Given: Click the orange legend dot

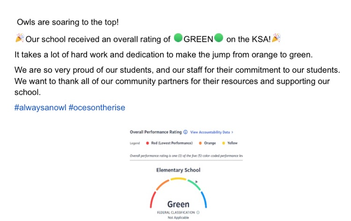Looking at the screenshot, I should 200,143.
